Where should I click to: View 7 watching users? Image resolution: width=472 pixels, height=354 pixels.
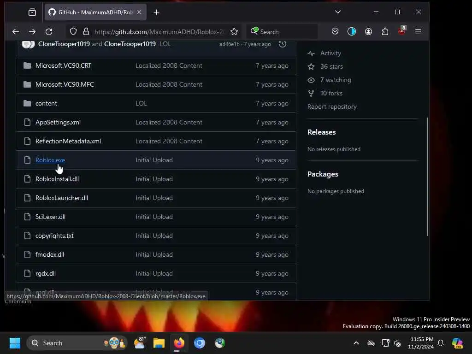pyautogui.click(x=336, y=80)
